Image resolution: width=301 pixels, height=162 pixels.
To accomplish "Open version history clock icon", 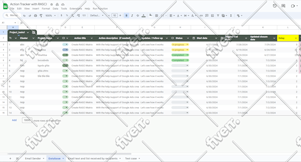I will pyautogui.click(x=275, y=6).
